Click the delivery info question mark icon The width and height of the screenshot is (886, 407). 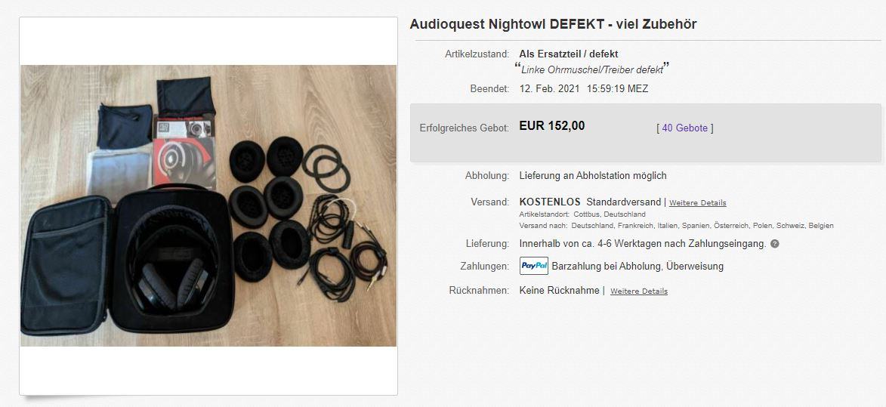(x=775, y=244)
